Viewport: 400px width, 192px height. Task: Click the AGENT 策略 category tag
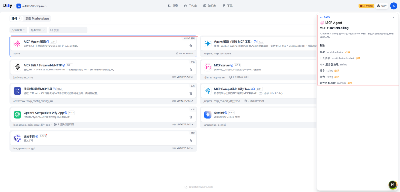click(189, 39)
